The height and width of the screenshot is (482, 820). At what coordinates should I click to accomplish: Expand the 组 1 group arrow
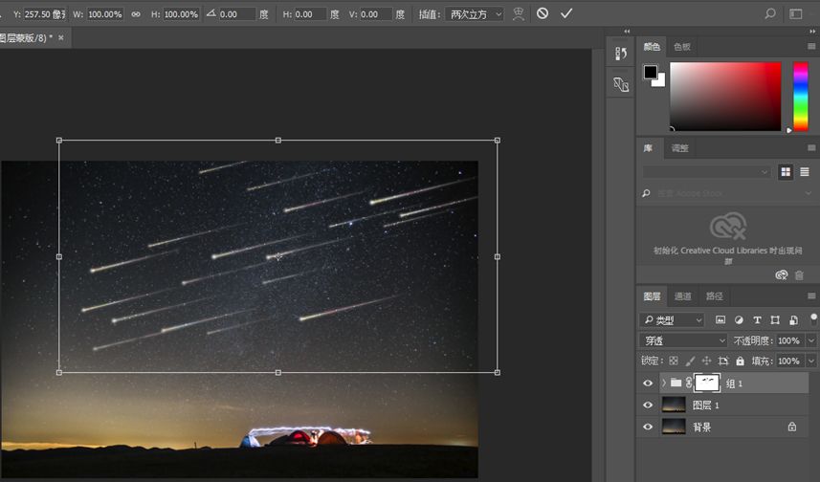coord(664,383)
